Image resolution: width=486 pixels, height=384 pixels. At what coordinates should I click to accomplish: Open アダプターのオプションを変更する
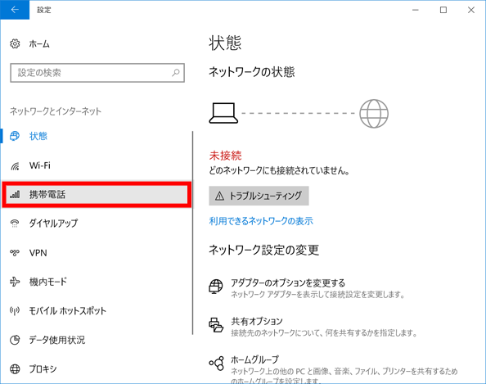pos(288,282)
